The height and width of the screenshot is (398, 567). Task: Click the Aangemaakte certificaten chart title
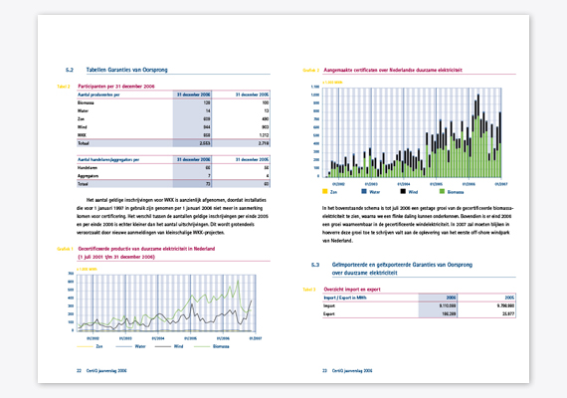coord(393,70)
